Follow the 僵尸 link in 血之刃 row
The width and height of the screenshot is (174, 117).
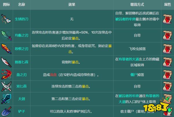(x=134, y=75)
